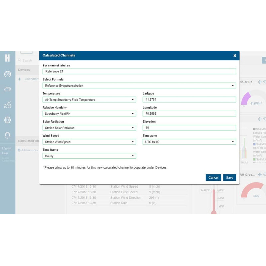Click the Save button in the dialog

click(x=229, y=178)
